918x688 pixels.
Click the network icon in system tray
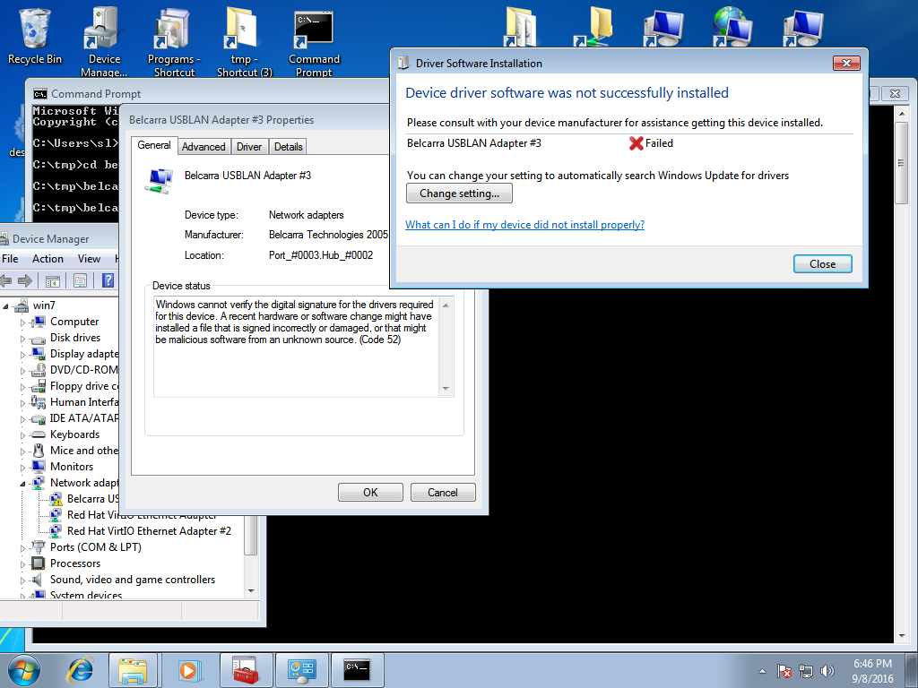(x=806, y=671)
